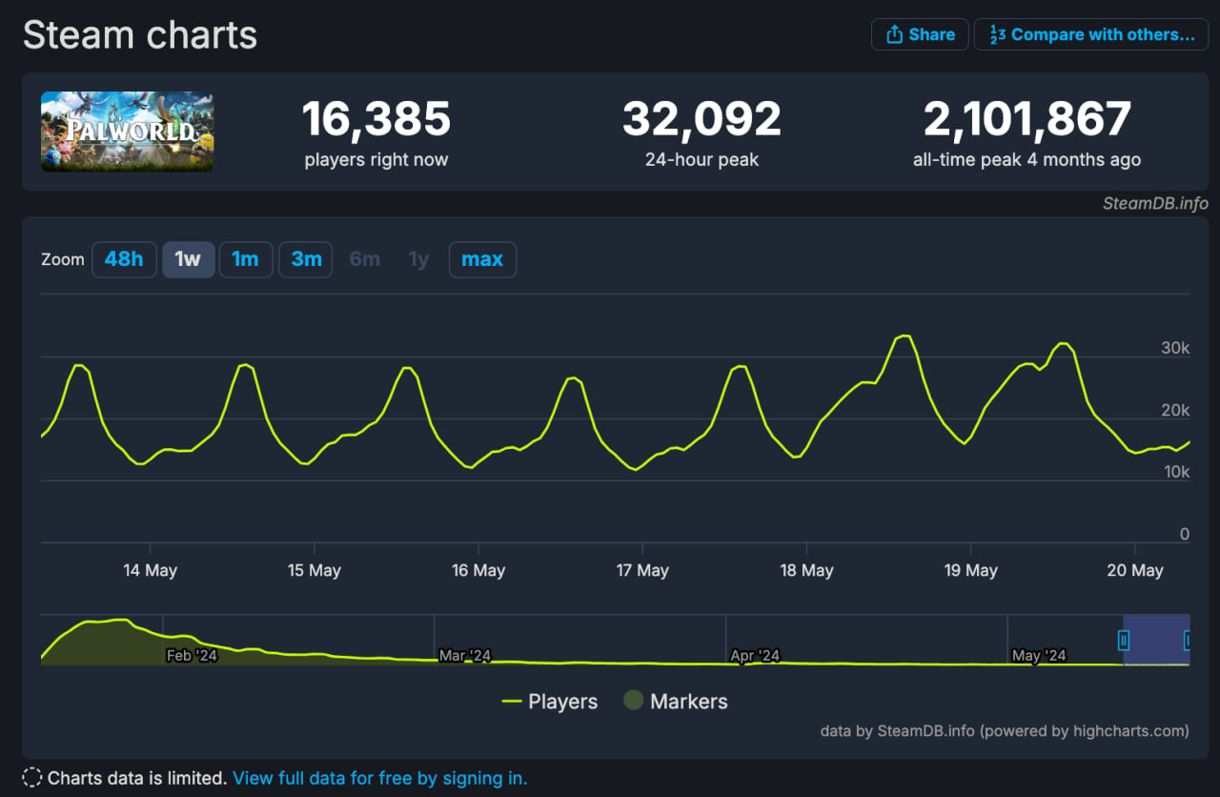Click the 30k axis label
Viewport: 1220px width, 797px height.
1175,348
